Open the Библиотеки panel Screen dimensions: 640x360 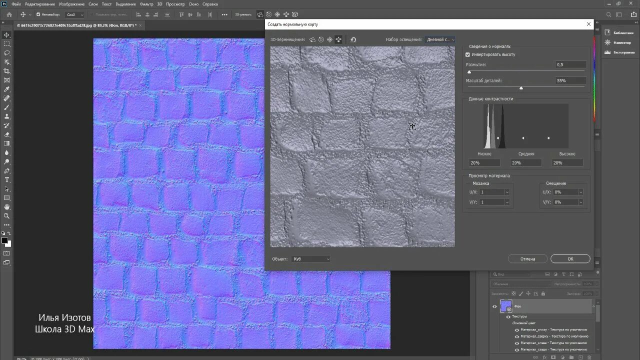click(619, 33)
